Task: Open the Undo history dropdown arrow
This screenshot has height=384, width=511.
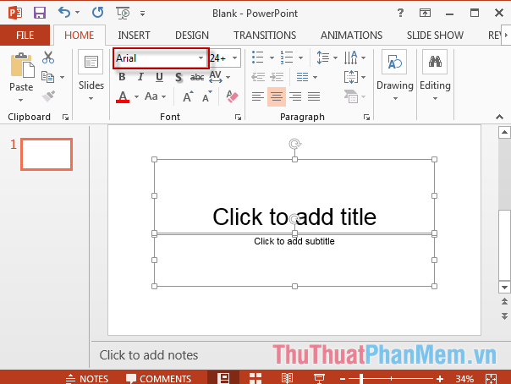Action: (77, 13)
